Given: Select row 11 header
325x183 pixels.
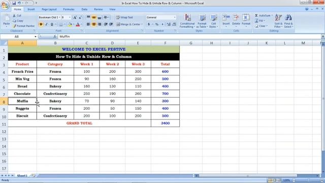Looking at the screenshot, I should pos(4,124).
